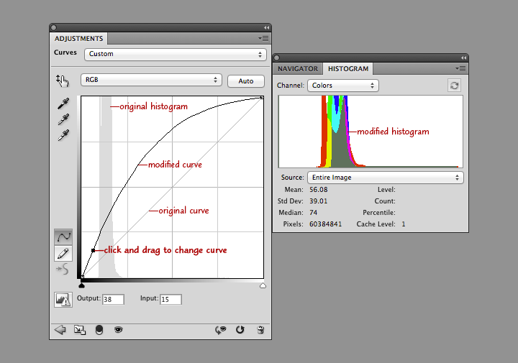The image size is (518, 363).
Task: Delete the adjustment layer with trash icon
Action: (x=260, y=330)
